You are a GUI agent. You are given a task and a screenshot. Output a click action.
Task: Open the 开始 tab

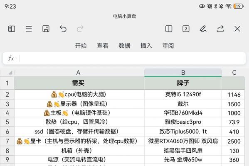(81, 46)
